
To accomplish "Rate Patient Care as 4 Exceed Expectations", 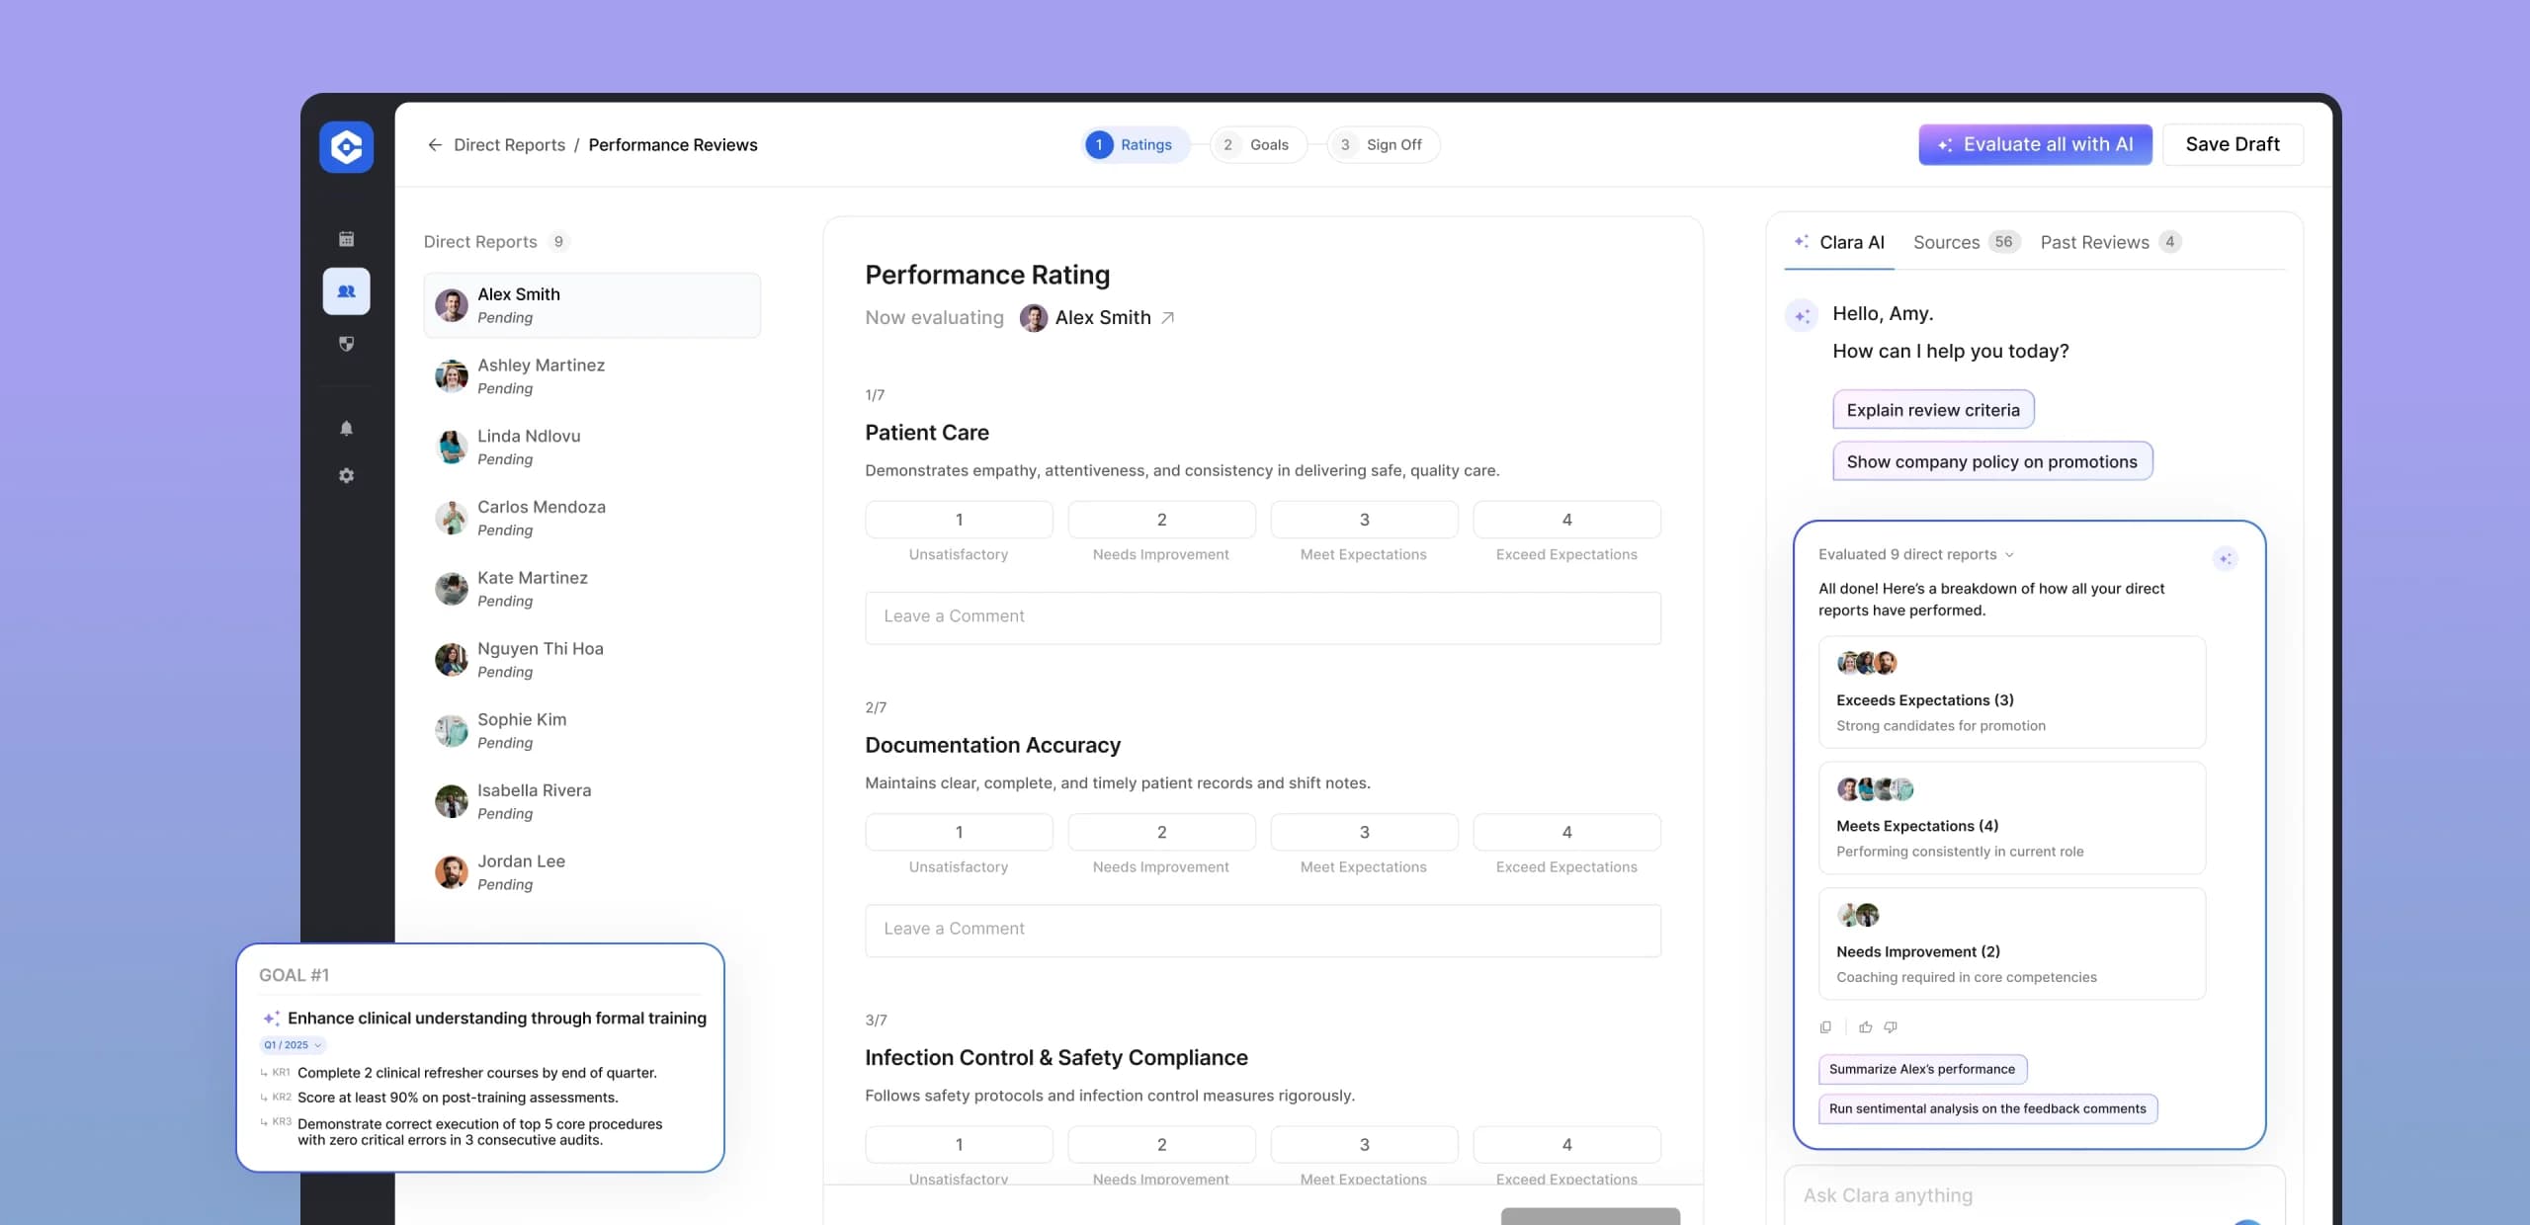I will (1566, 520).
